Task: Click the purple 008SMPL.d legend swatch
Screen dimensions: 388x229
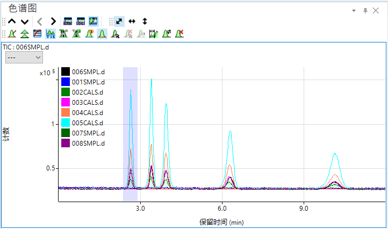Action: tap(66, 143)
